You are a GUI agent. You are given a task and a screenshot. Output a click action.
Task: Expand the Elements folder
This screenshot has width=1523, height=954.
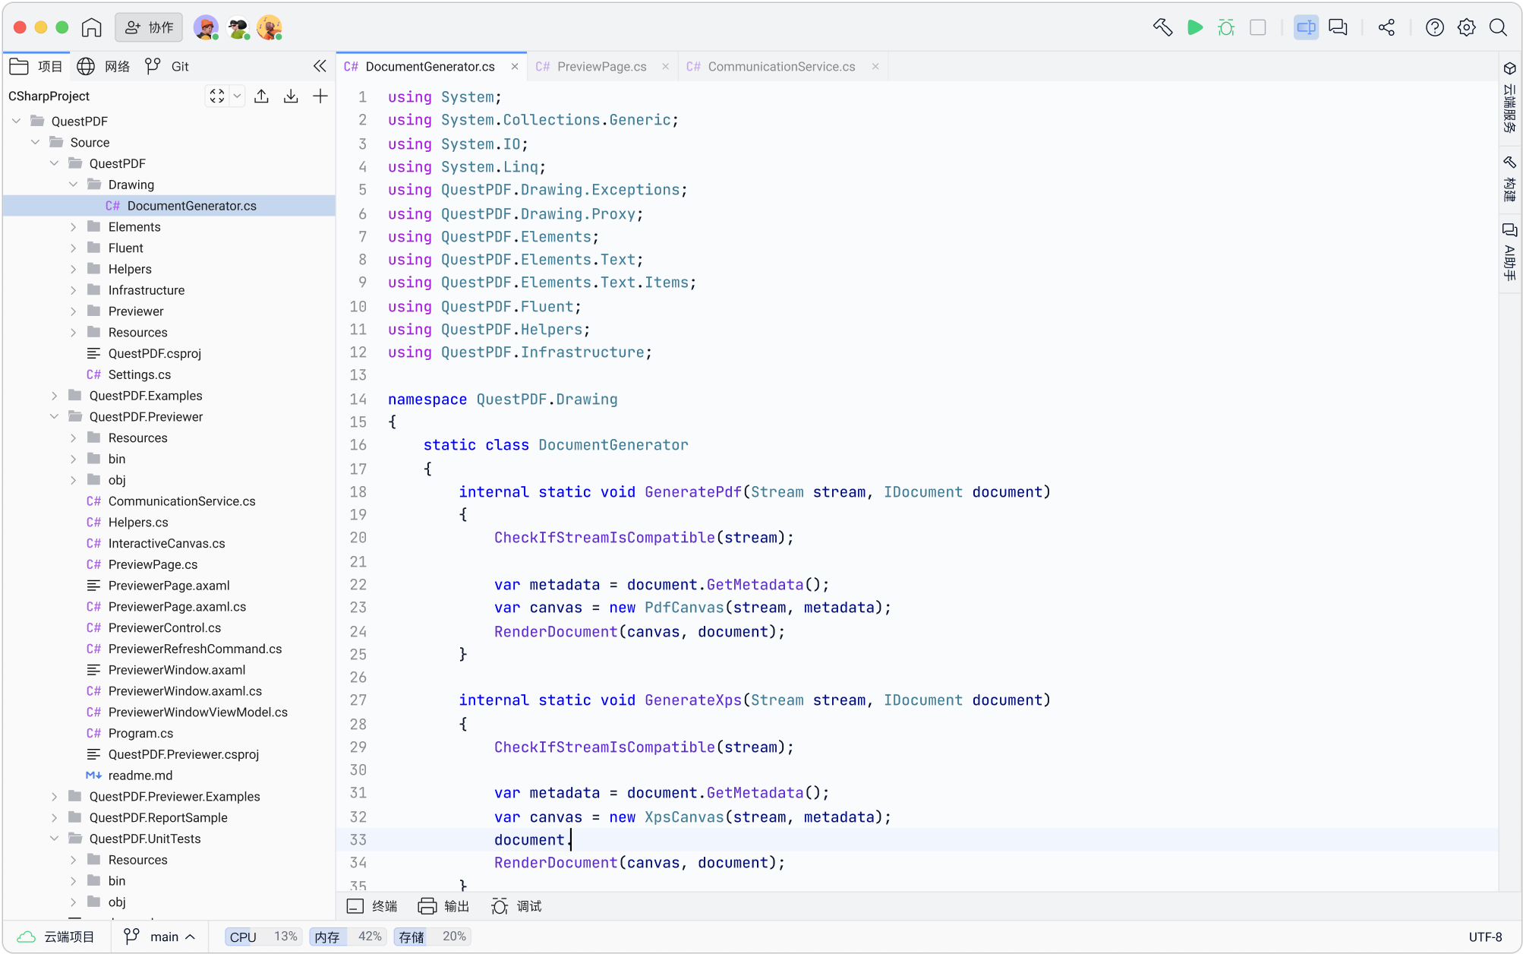[73, 226]
